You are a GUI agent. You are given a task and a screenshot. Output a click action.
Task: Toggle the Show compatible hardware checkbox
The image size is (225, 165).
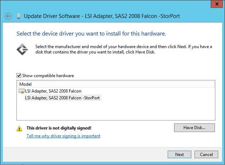[x=19, y=76]
